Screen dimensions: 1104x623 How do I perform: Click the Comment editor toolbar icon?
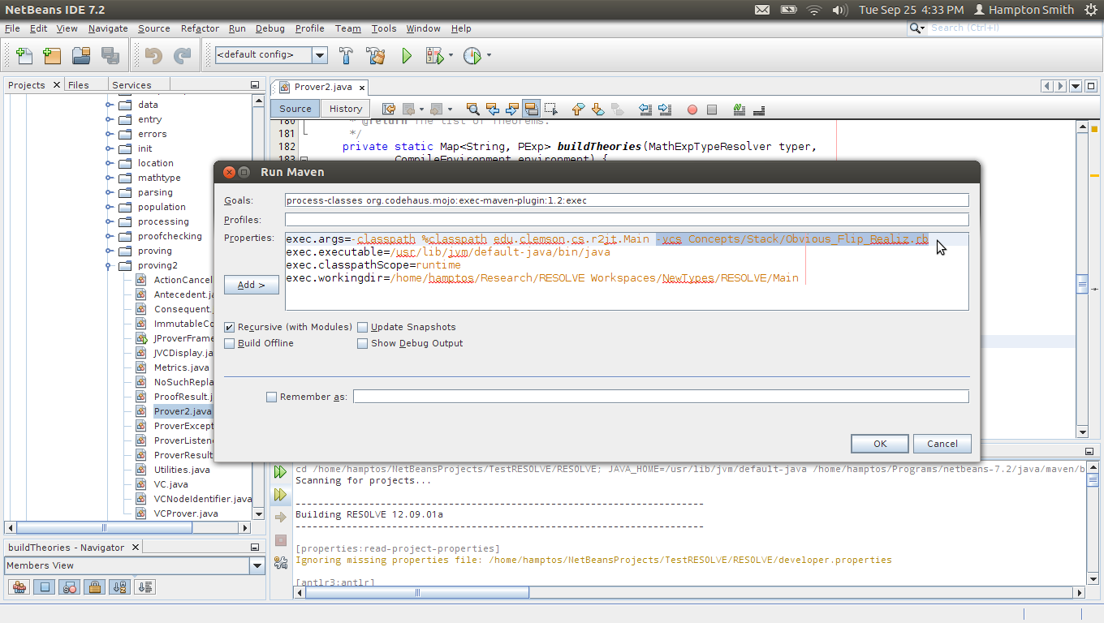[740, 109]
